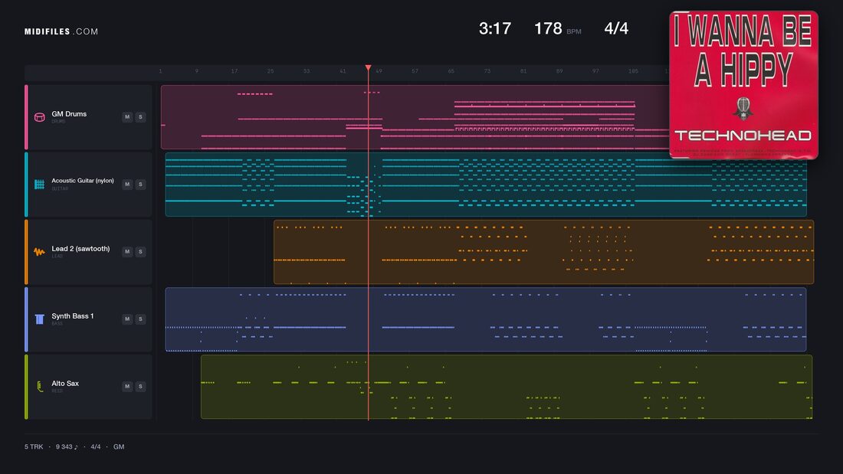Screen dimensions: 843x474
Task: Select the Synth Bass 1 track name
Action: coord(73,316)
